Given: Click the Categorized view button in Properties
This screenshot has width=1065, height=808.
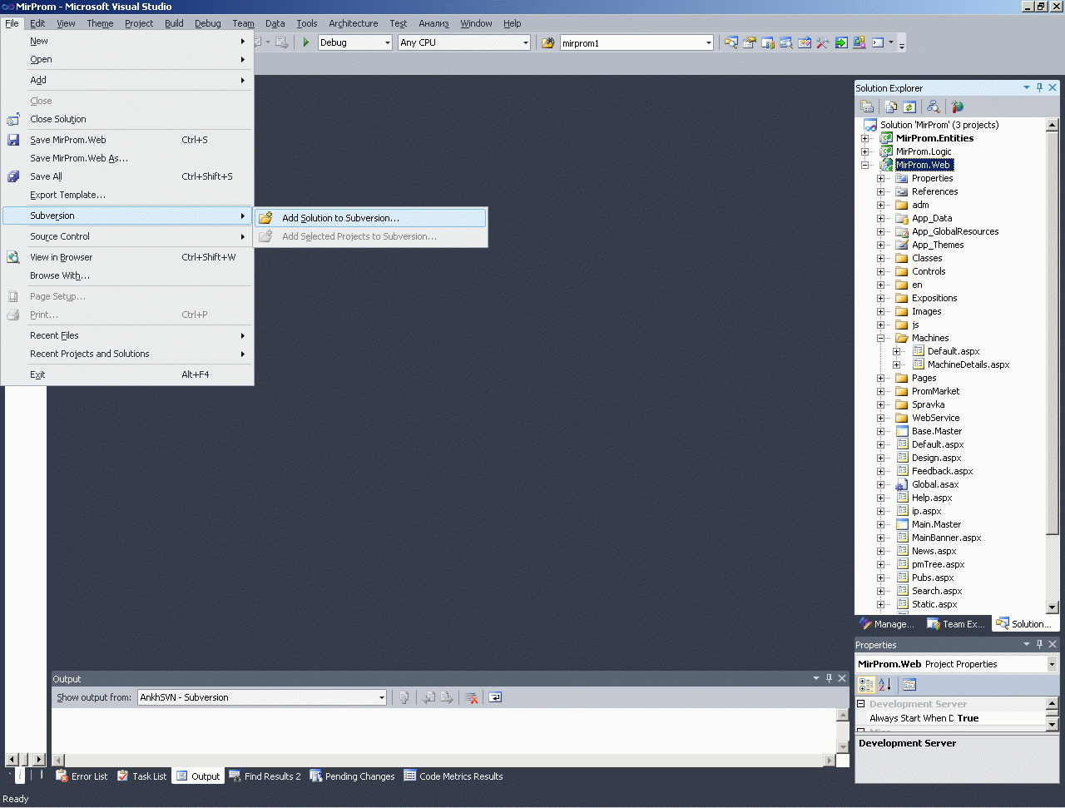Looking at the screenshot, I should (x=866, y=684).
